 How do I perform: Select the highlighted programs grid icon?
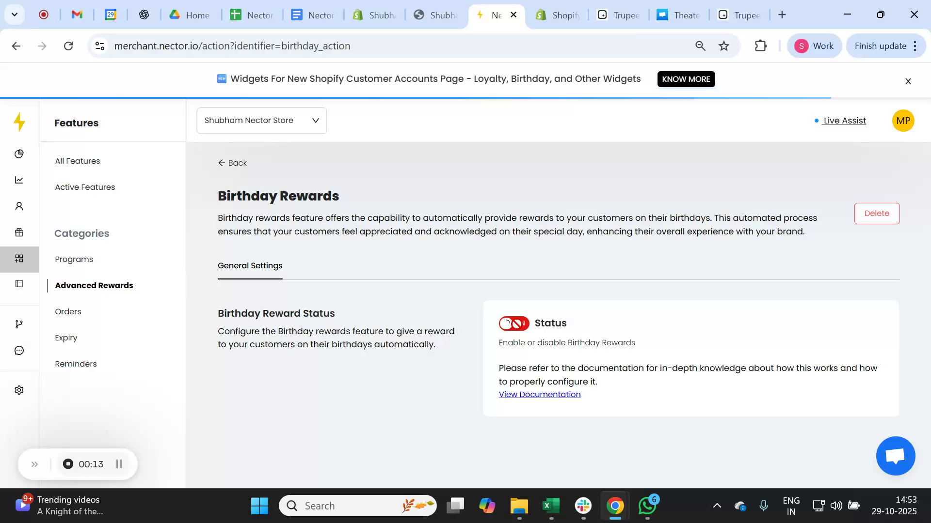tap(19, 259)
